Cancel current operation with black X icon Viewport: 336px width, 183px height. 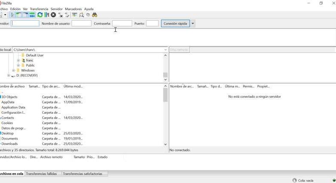coord(53,15)
